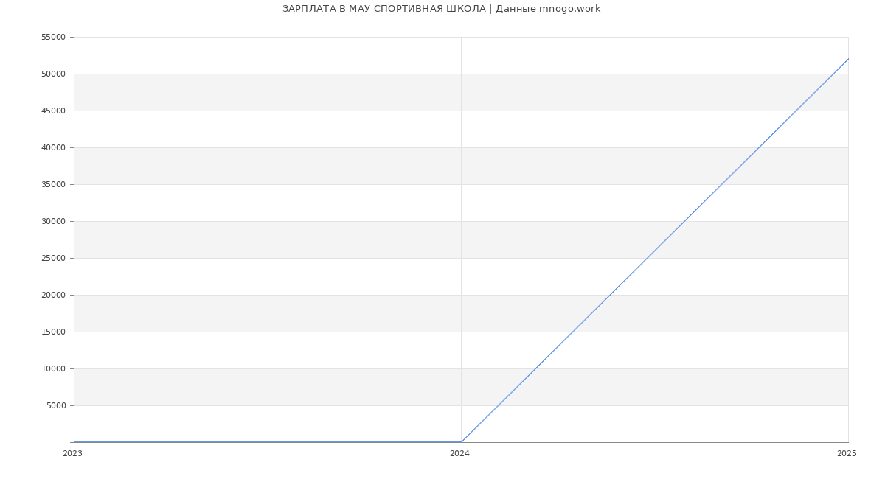Click the 10000 y-axis label

pyautogui.click(x=53, y=368)
